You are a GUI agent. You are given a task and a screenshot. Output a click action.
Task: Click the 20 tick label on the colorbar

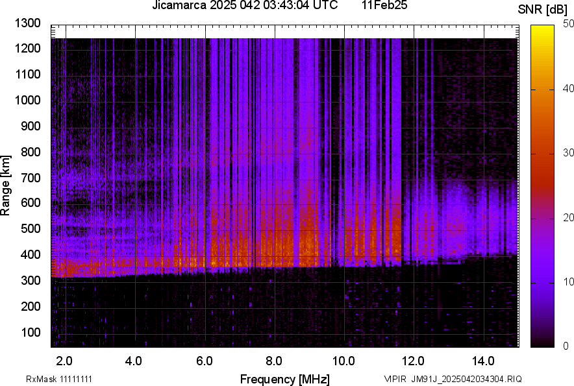coord(568,217)
